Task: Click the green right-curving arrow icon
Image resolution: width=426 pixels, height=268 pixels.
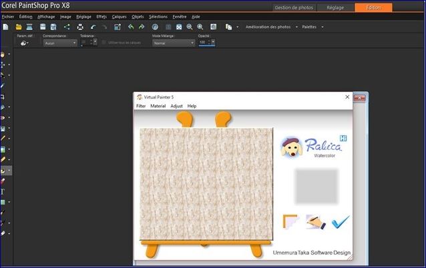Action: [x=142, y=27]
